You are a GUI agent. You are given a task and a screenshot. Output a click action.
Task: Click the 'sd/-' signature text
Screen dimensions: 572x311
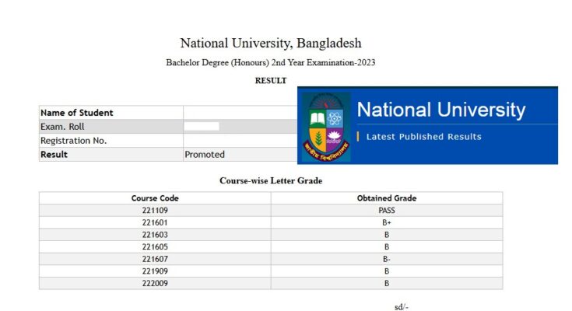(x=402, y=307)
